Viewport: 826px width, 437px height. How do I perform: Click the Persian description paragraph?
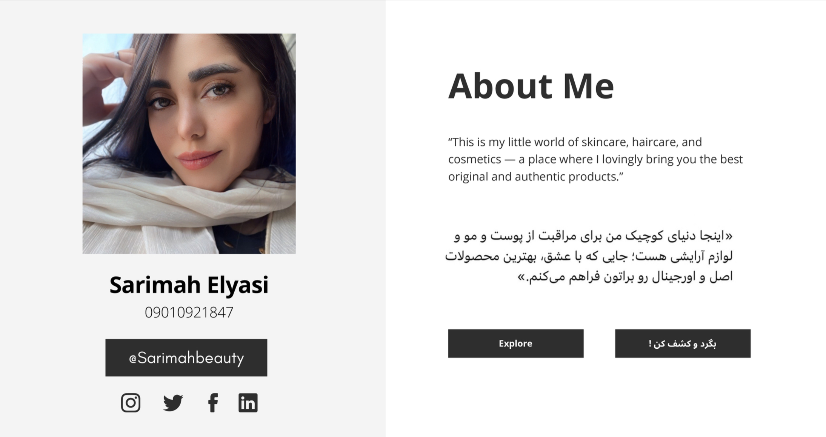[x=589, y=257]
